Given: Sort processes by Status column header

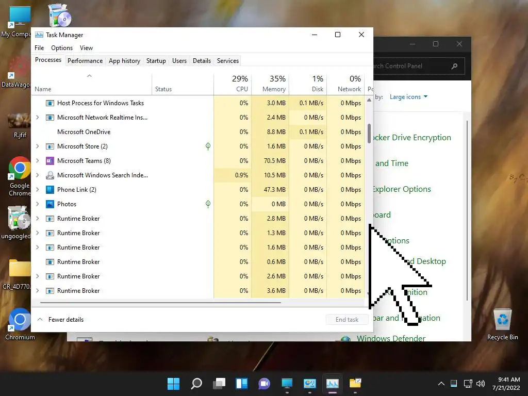Looking at the screenshot, I should [183, 84].
